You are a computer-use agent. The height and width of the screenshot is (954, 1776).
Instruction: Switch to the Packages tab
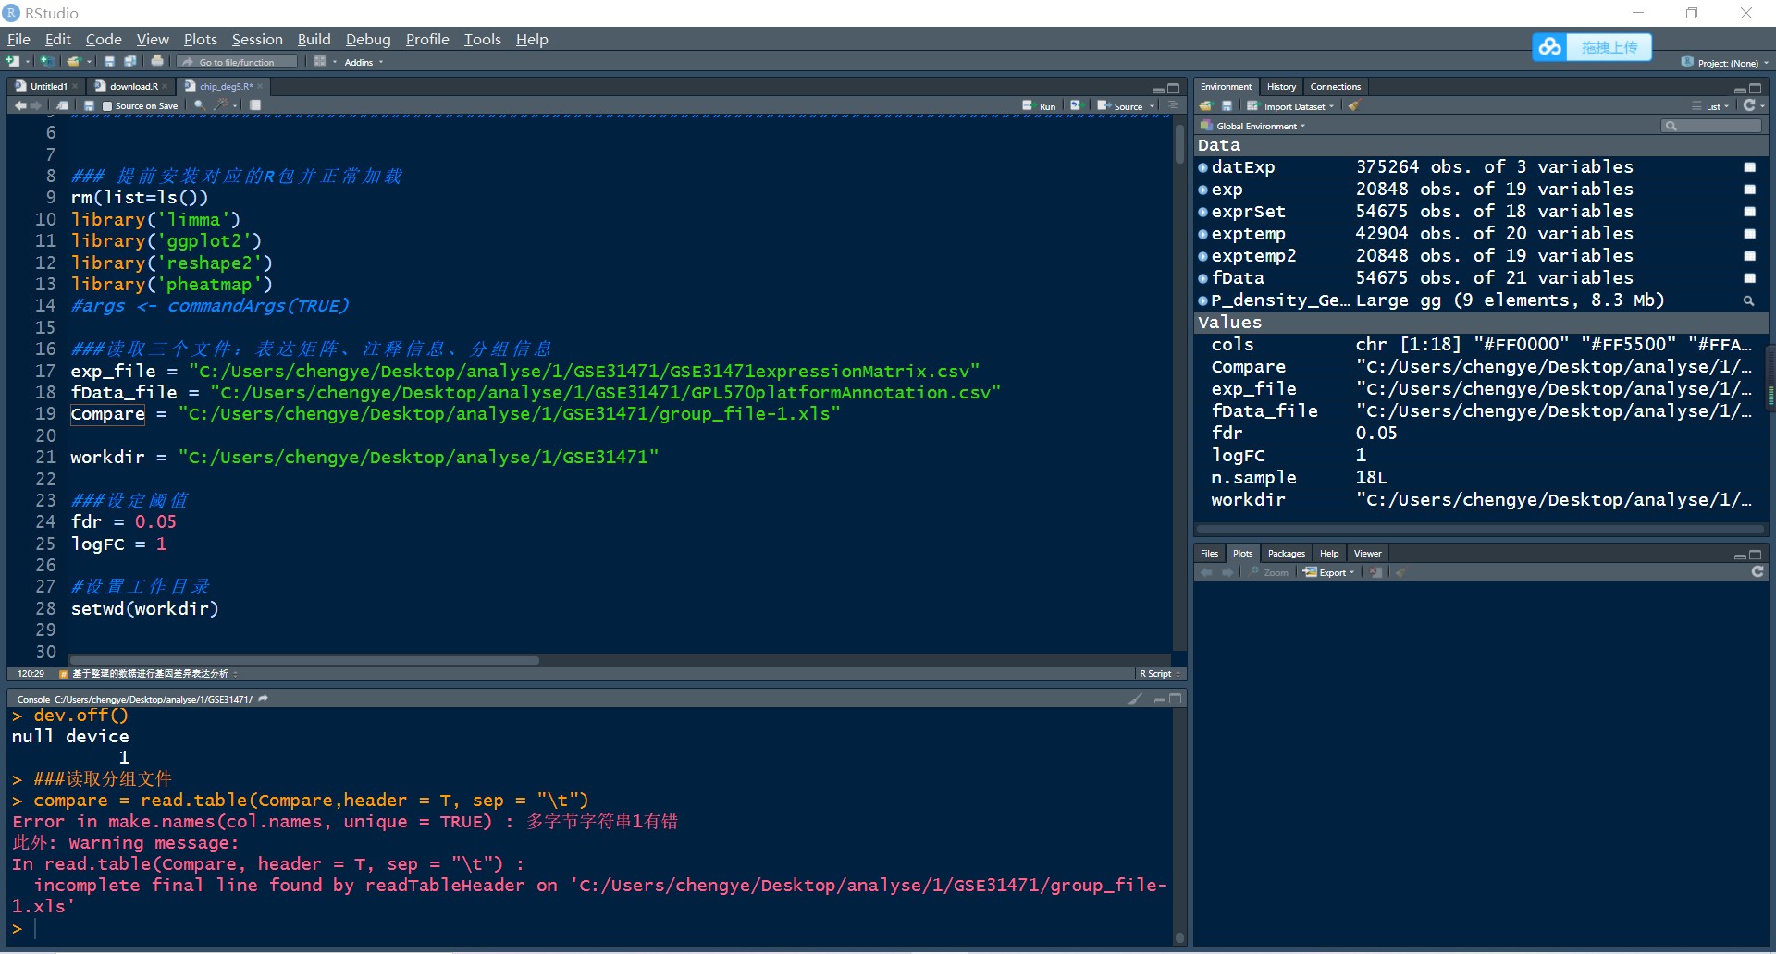pyautogui.click(x=1286, y=554)
